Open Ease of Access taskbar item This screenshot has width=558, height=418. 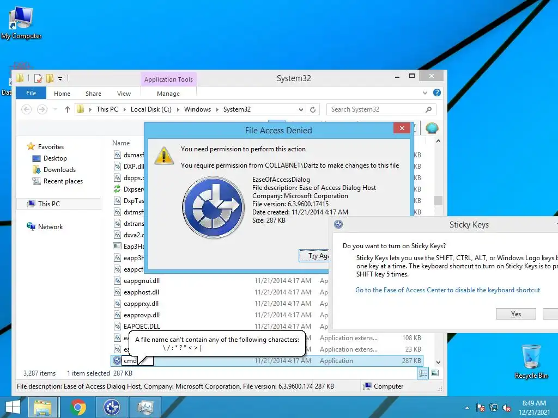112,407
